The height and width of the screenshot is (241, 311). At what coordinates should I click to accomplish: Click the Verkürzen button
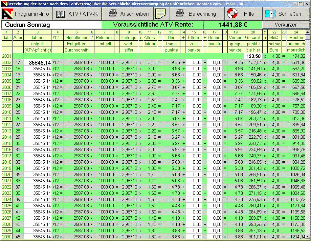(x=286, y=25)
